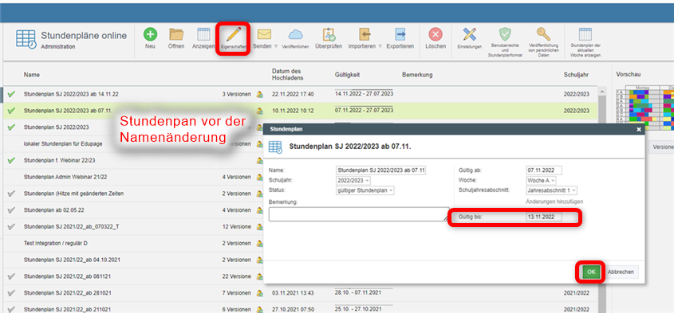Click the timetable list vertical scrollbar
Viewport: 674px width, 313px height.
[x=601, y=200]
